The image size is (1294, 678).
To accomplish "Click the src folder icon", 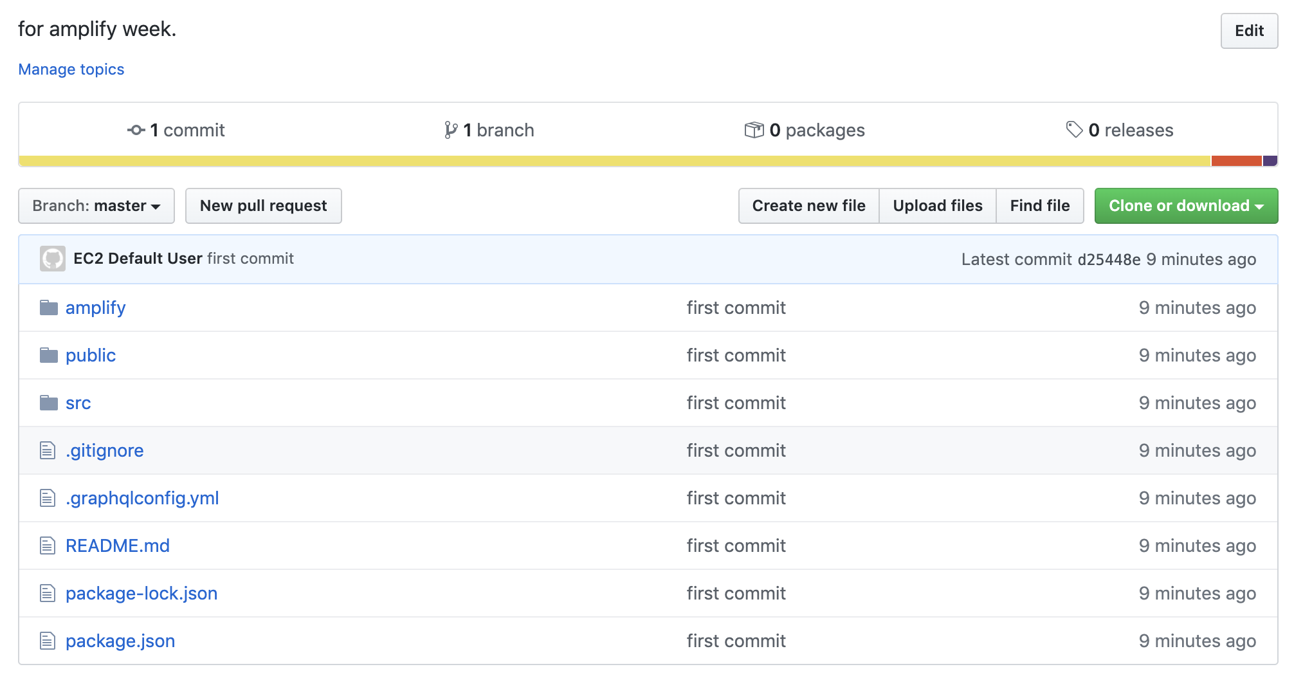I will click(x=49, y=403).
